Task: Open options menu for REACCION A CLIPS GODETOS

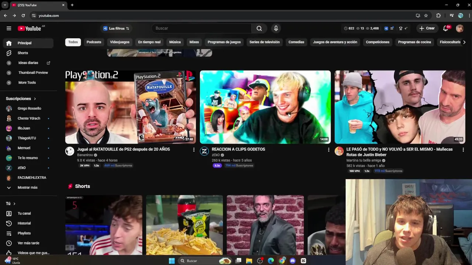Action: tap(329, 150)
